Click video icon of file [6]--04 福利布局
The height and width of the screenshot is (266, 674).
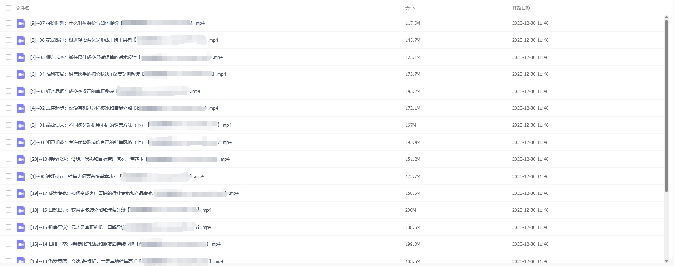[21, 74]
